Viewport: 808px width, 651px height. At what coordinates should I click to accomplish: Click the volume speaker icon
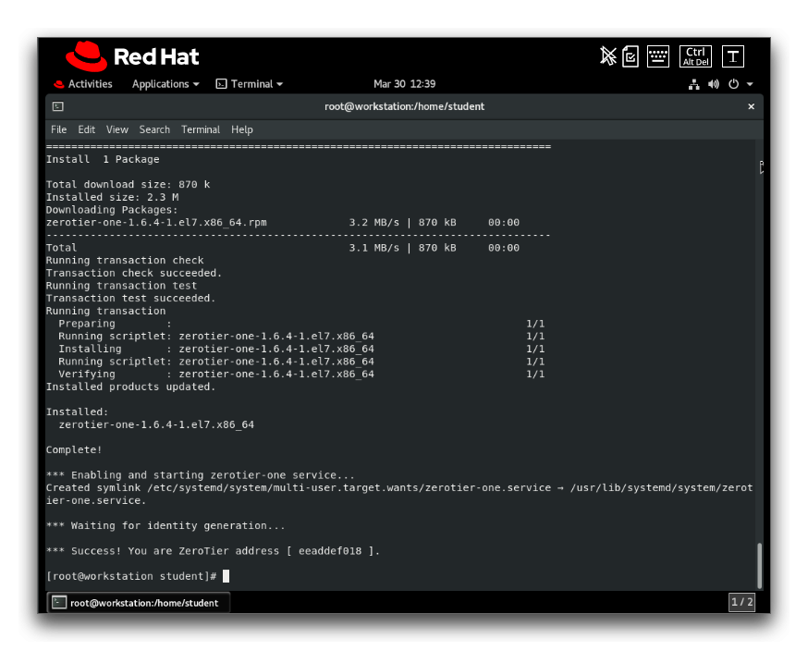click(714, 84)
